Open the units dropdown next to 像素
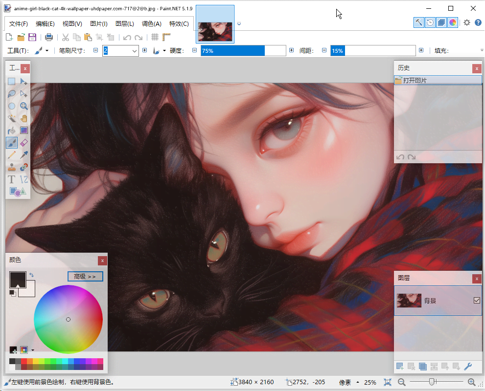Viewport: 485px width, 391px height. [x=358, y=382]
